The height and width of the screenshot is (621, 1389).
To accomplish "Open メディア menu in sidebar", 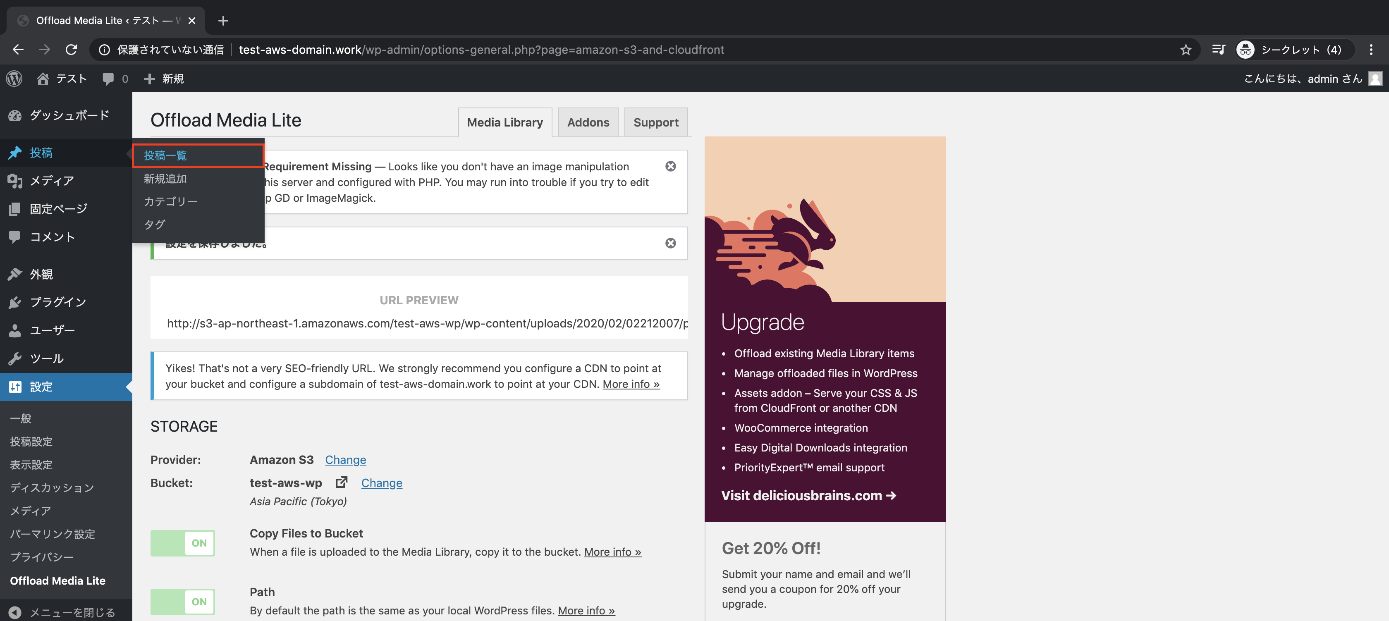I will pos(51,181).
